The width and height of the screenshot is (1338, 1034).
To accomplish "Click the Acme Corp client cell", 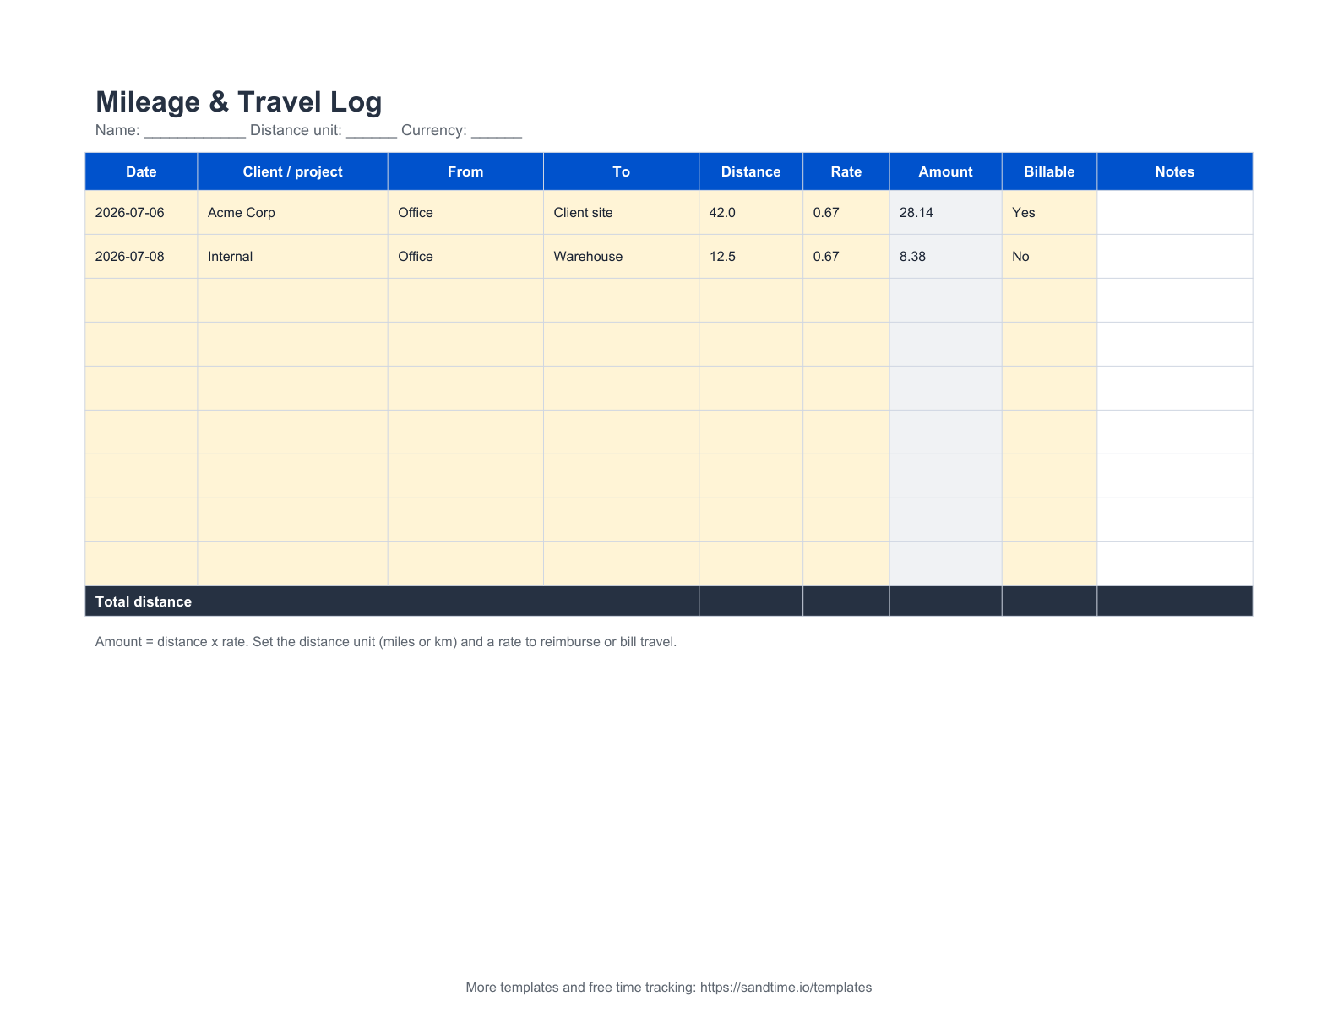I will pyautogui.click(x=292, y=213).
